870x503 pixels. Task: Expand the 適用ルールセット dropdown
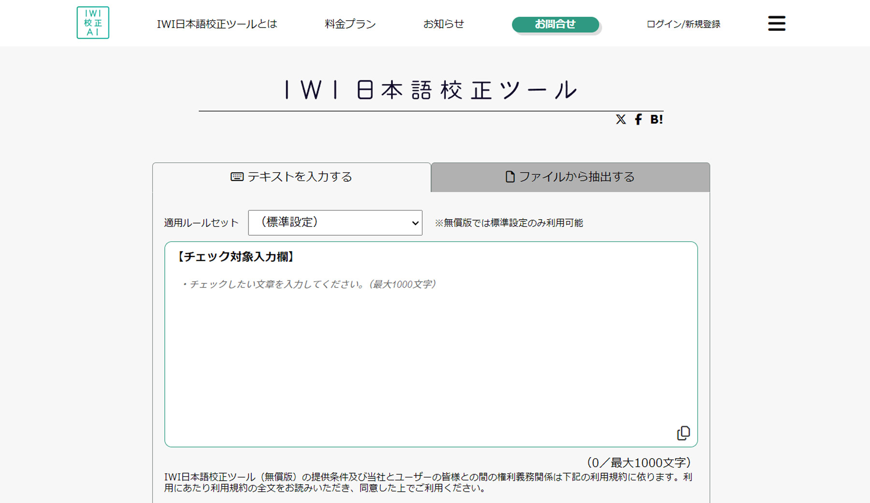(x=335, y=223)
